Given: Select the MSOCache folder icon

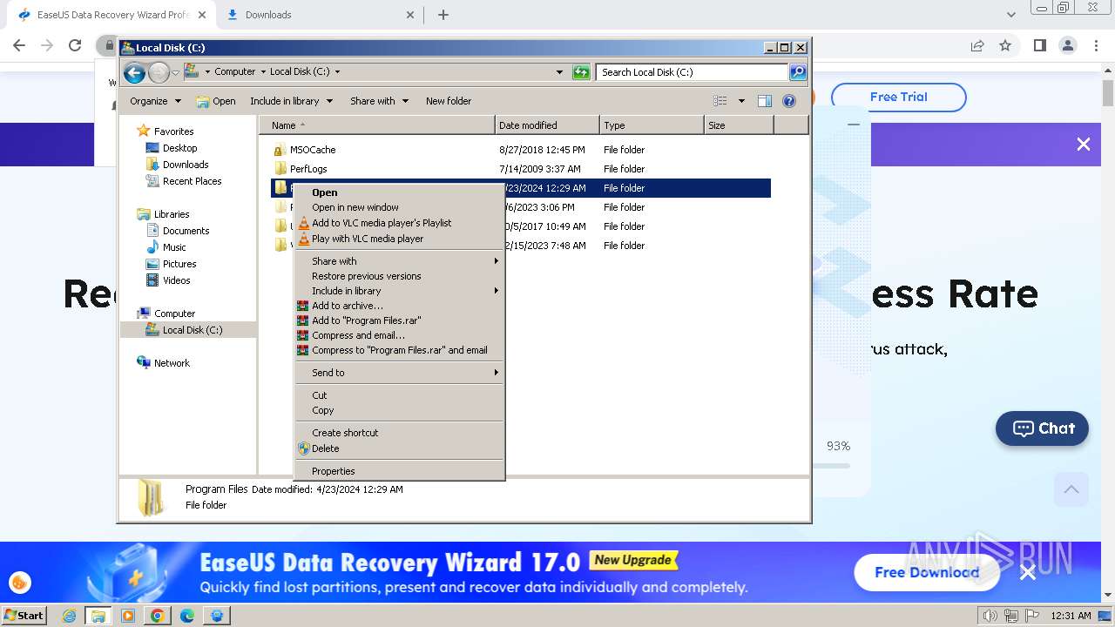Looking at the screenshot, I should tap(279, 150).
